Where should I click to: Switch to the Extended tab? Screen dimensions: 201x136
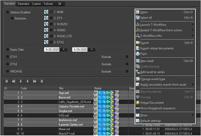pos(23,4)
